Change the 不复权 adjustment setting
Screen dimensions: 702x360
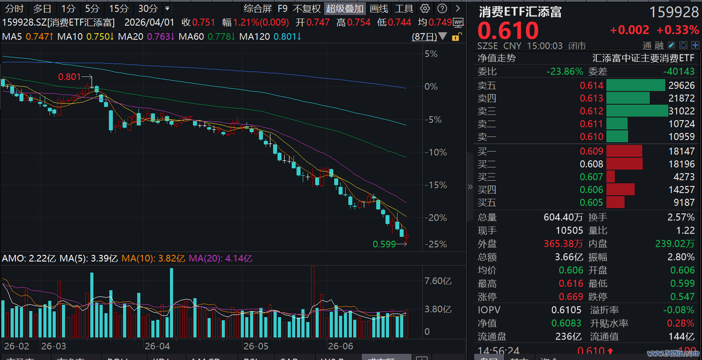(307, 8)
